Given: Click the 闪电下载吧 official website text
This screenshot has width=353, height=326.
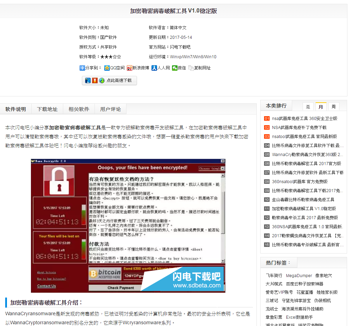Looking at the screenshot, I should point(180,47).
